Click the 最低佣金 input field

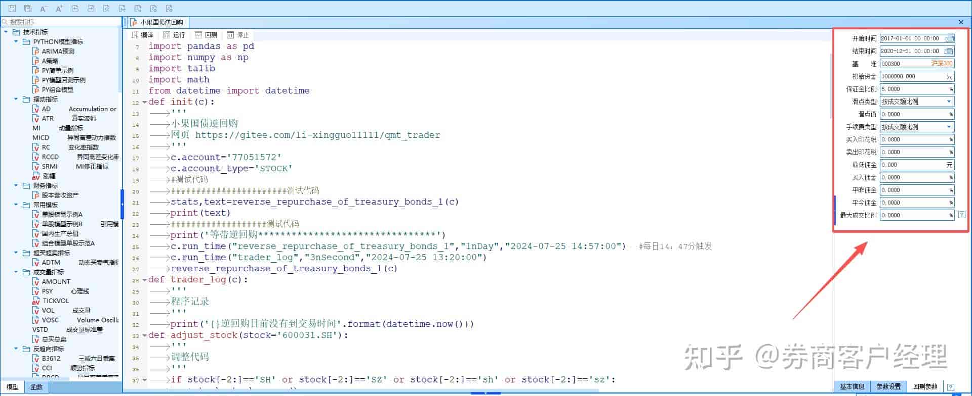point(917,165)
